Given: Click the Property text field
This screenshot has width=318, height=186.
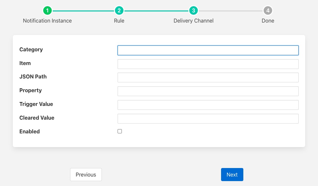Looking at the screenshot, I should (x=208, y=91).
